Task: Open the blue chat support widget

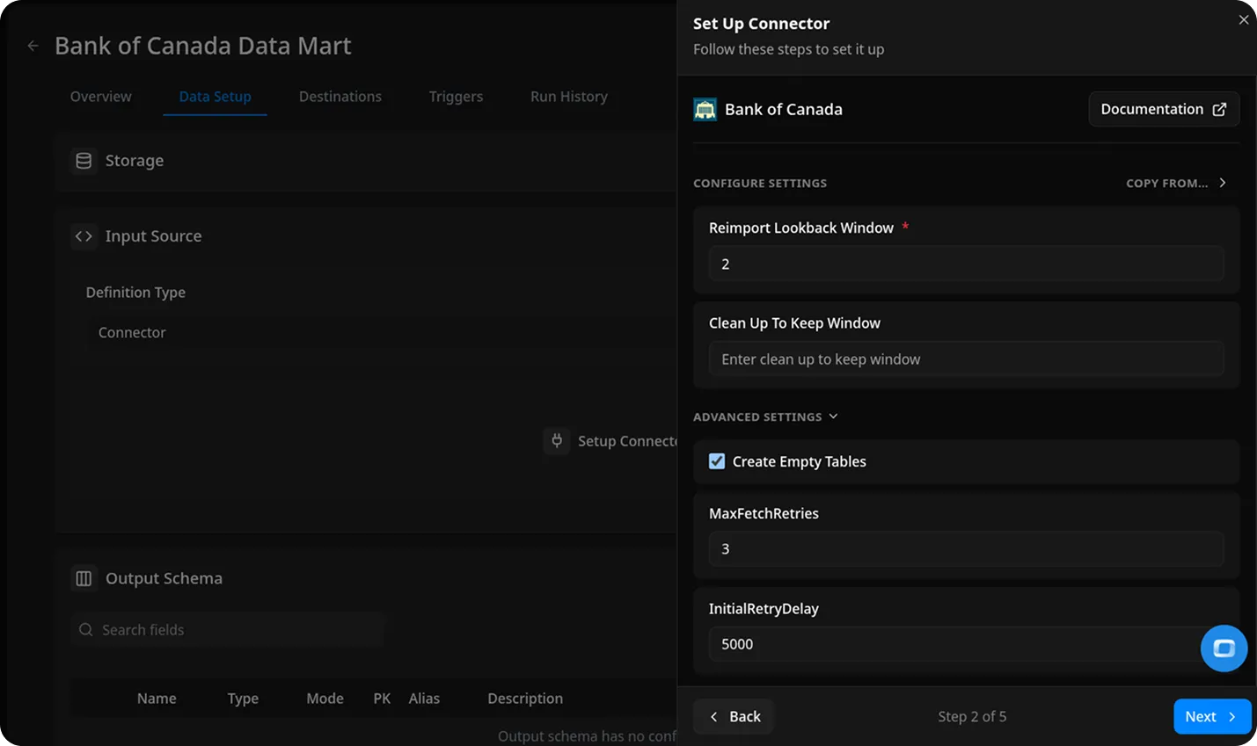Action: pyautogui.click(x=1224, y=648)
